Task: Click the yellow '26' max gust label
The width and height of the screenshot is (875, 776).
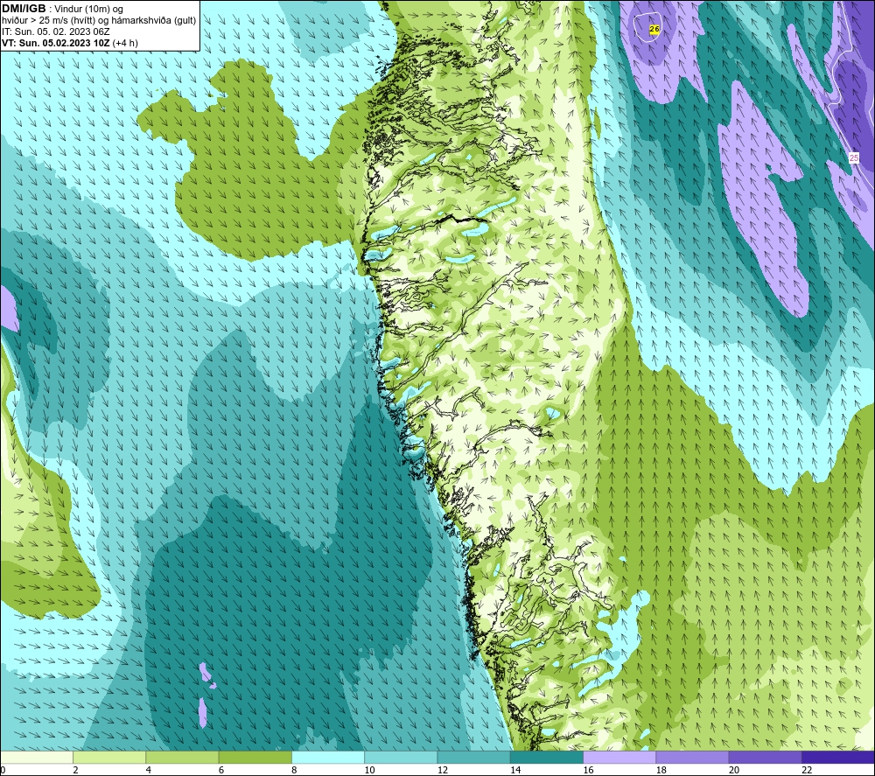Action: coord(654,29)
